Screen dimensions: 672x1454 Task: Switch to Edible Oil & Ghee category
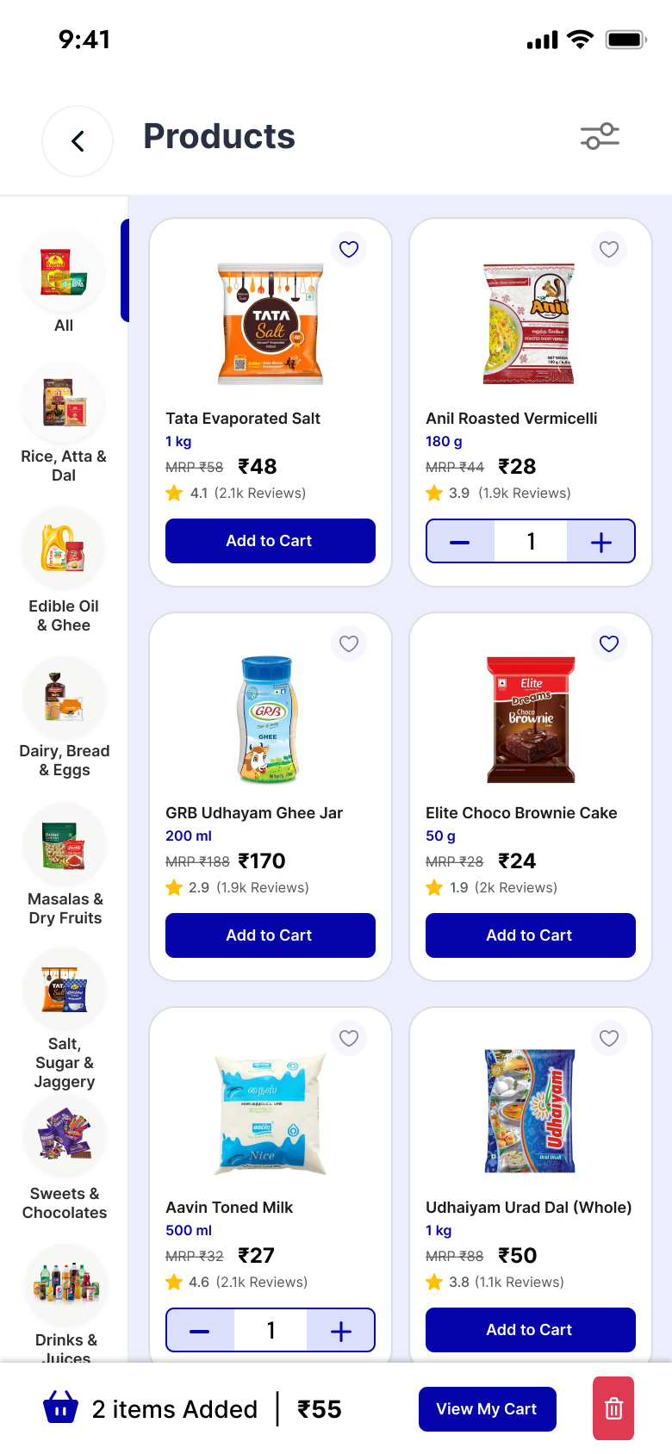coord(64,569)
